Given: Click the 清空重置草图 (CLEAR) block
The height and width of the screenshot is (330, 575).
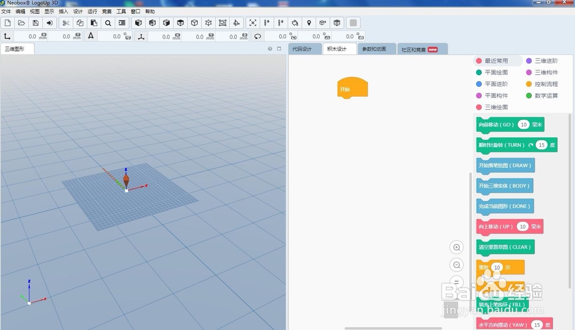Looking at the screenshot, I should click(x=505, y=247).
